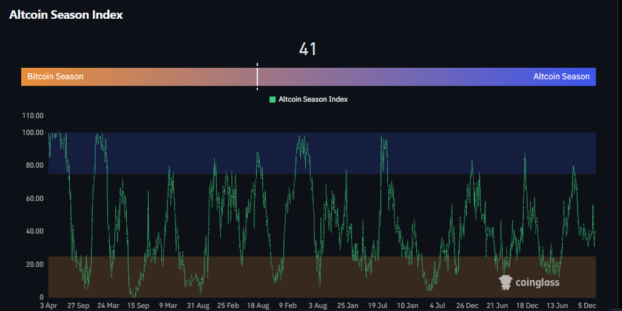Click the 24 Mar date label
Viewport: 622px width, 311px height.
(108, 306)
